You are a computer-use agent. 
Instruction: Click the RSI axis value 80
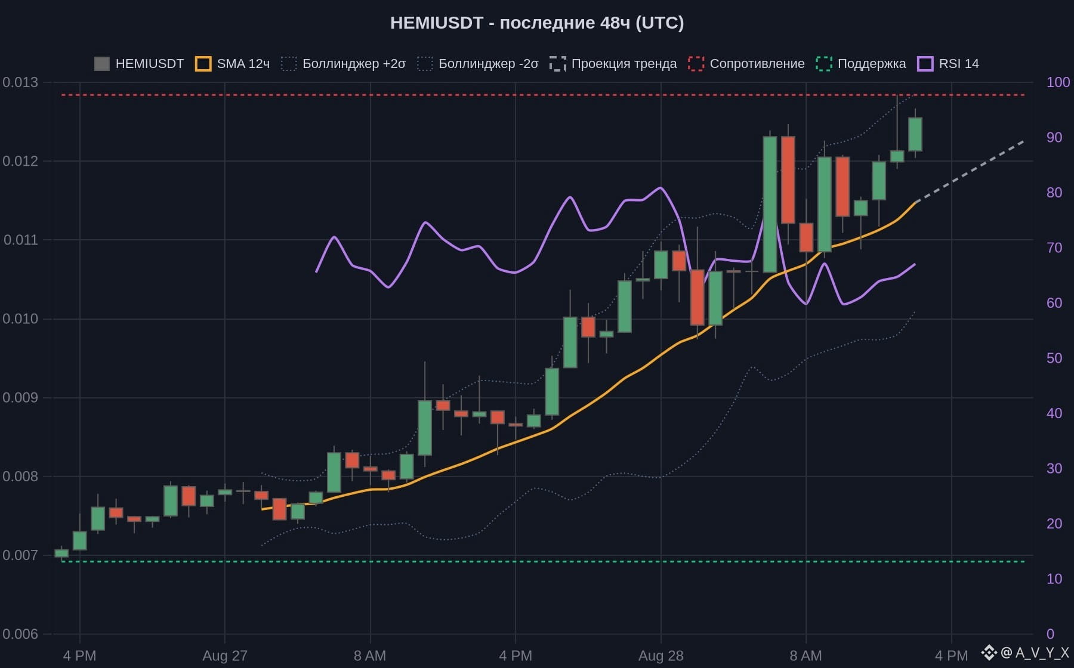[x=1054, y=193]
